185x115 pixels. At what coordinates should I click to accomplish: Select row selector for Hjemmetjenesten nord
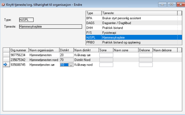click(6, 60)
